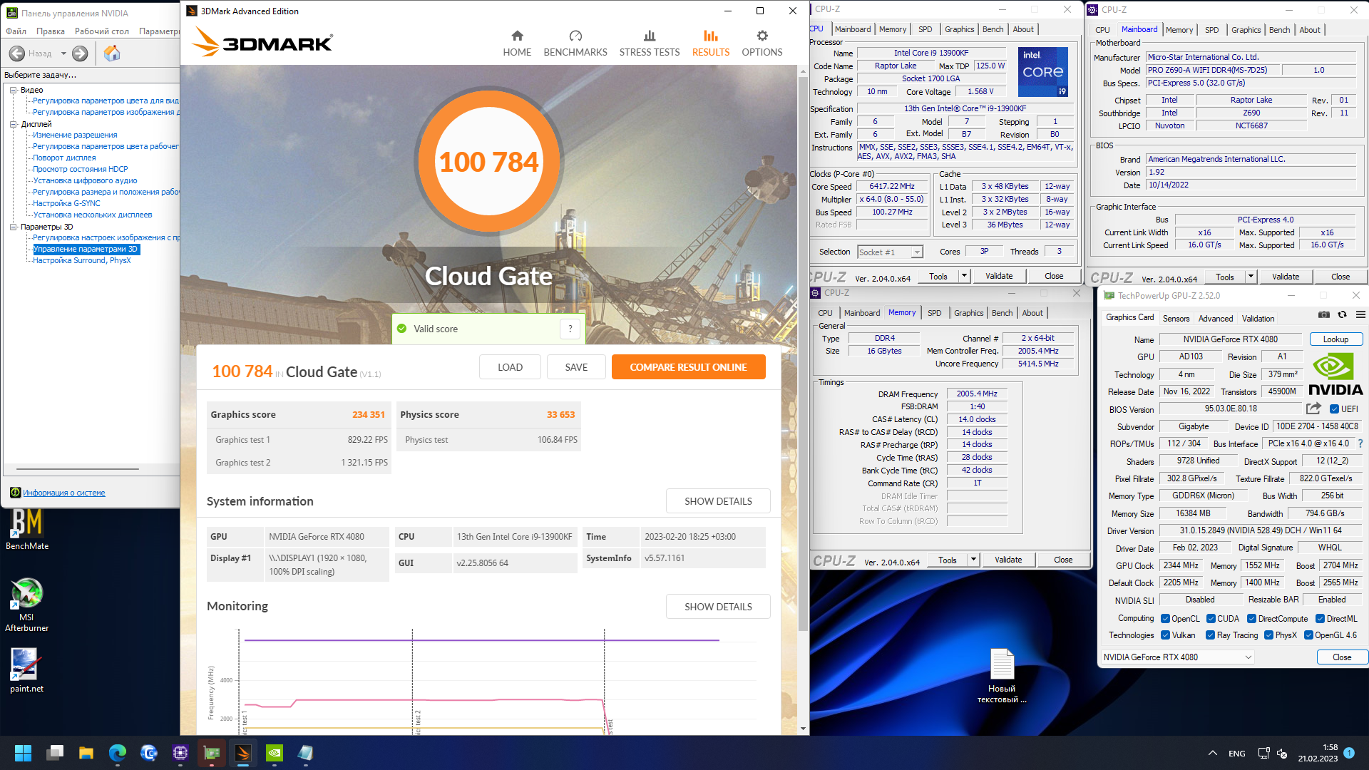Open the text document on the desktop
Screen dimensions: 1369x770
(1002, 675)
